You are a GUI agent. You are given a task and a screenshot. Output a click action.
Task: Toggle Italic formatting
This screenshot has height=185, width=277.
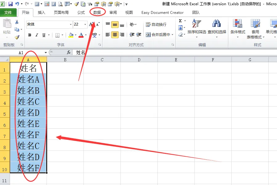37,35
